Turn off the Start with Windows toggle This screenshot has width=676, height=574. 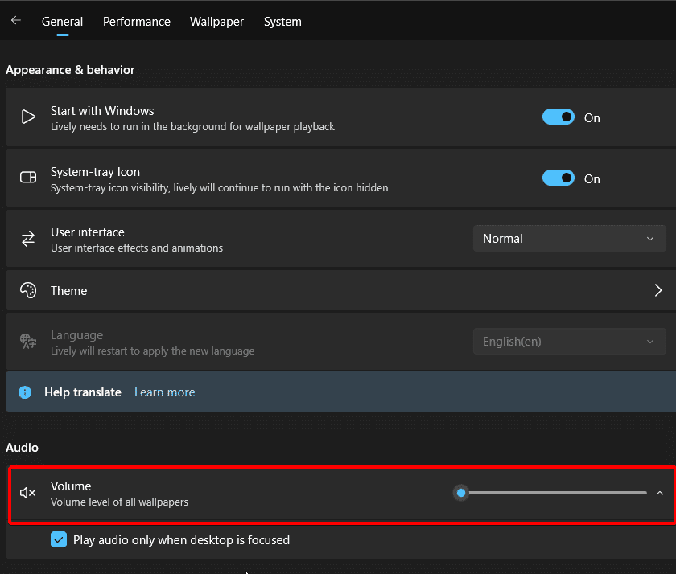pyautogui.click(x=559, y=117)
